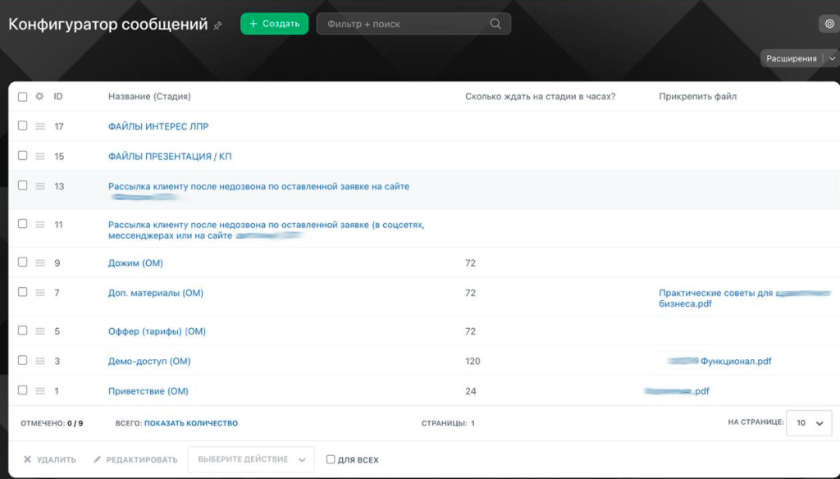Click 'Сколько ждать на стадии в часах?' header
The height and width of the screenshot is (479, 840).
point(540,97)
